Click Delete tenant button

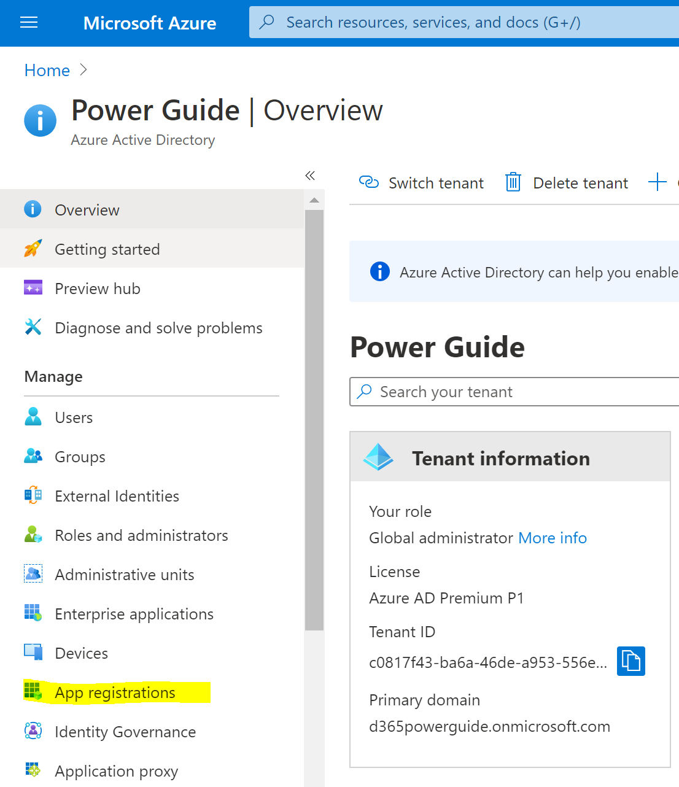pos(566,182)
